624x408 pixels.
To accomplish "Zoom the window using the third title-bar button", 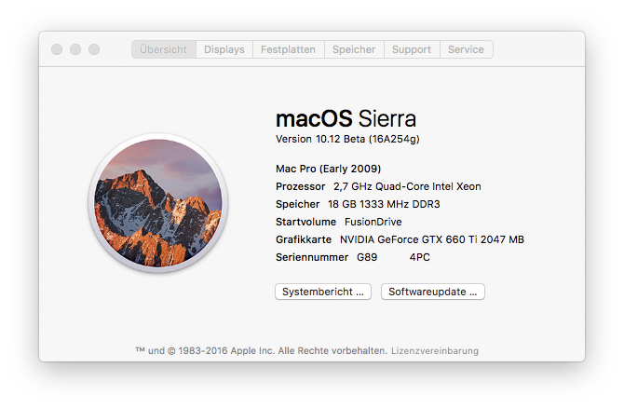I will point(94,49).
